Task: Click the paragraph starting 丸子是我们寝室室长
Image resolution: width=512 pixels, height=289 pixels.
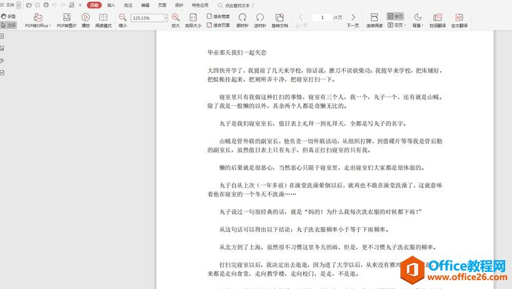Action: (x=313, y=124)
